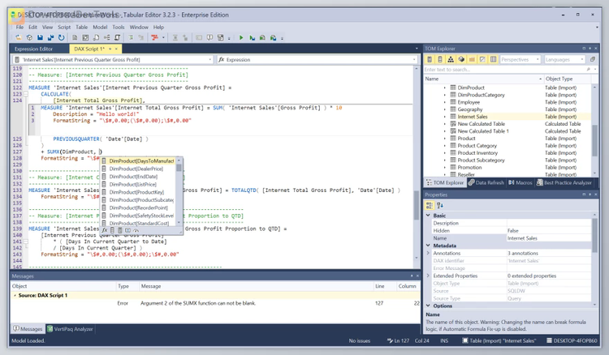The height and width of the screenshot is (355, 609).
Task: Click the Save with connection icon beside Save
Action: [50, 37]
